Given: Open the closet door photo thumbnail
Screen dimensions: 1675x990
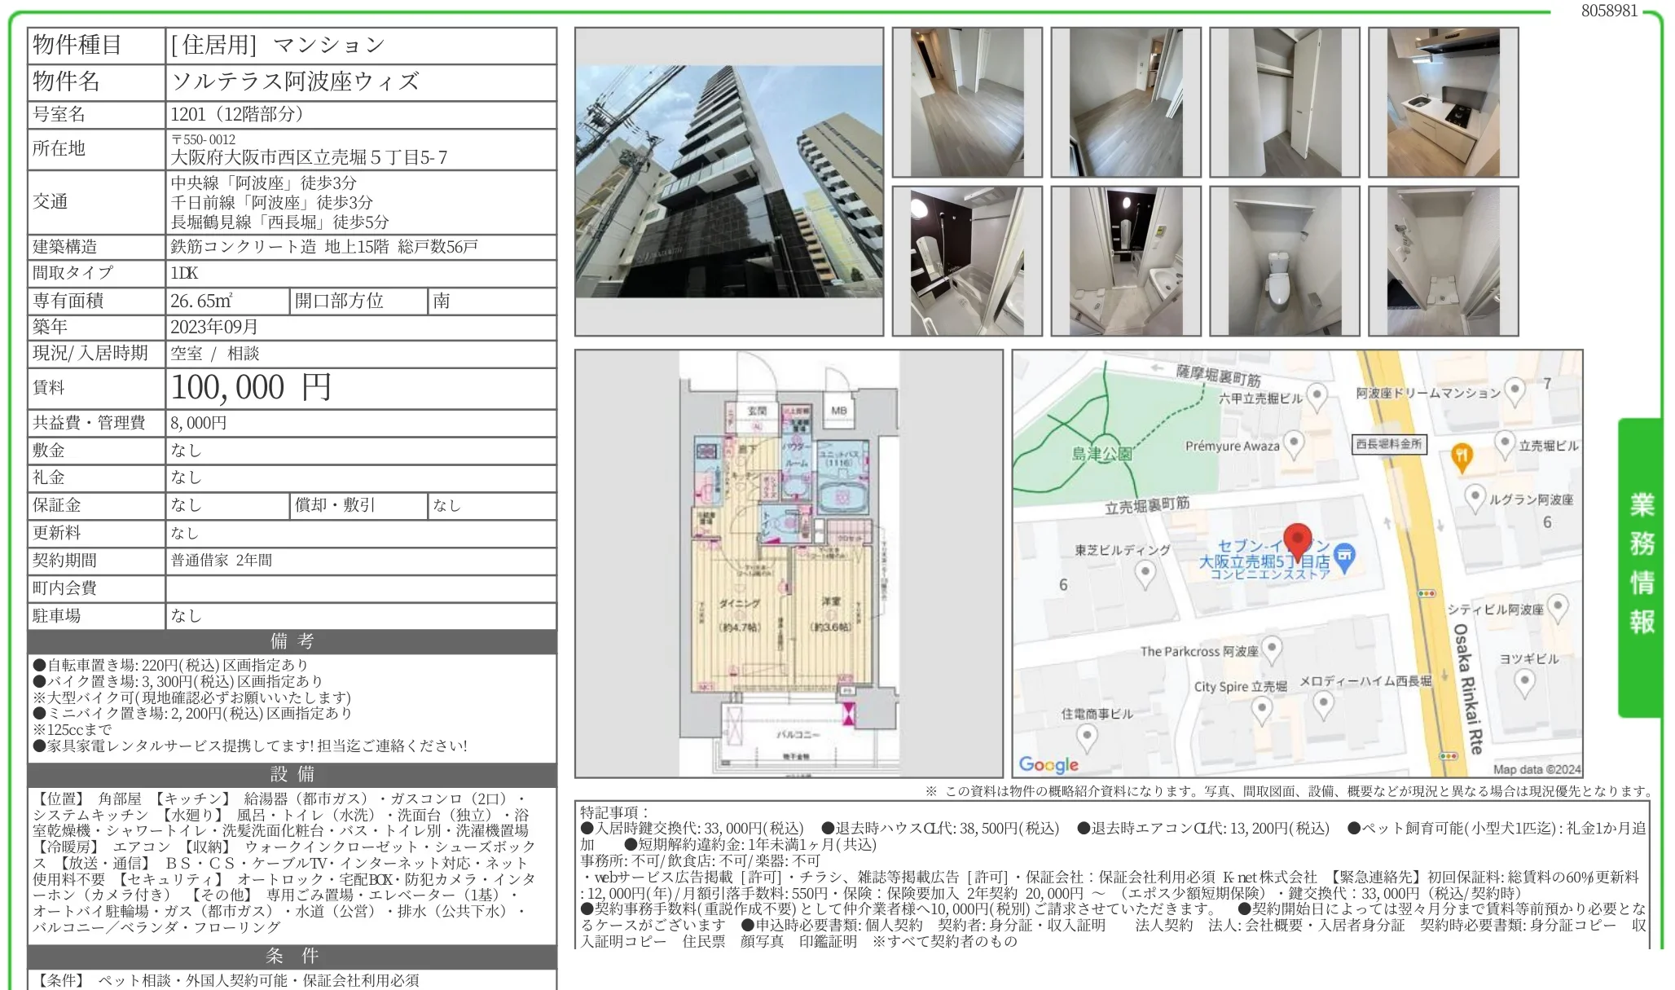Looking at the screenshot, I should point(1284,102).
